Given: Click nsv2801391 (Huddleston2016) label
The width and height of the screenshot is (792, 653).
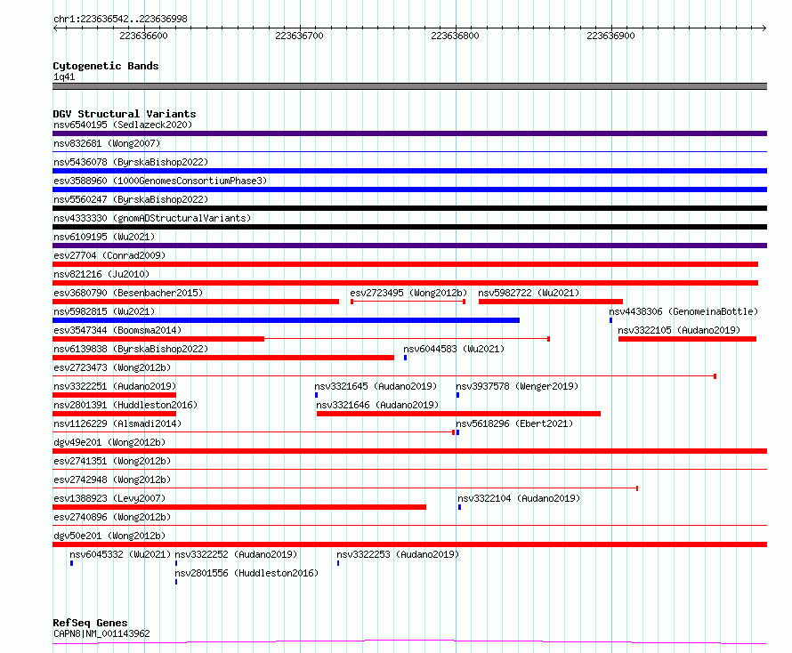Looking at the screenshot, I should (125, 405).
